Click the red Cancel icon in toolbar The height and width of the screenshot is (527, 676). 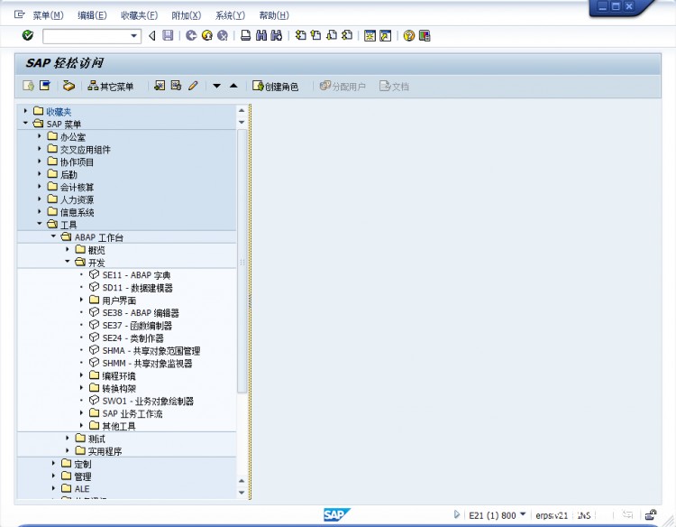pyautogui.click(x=222, y=36)
